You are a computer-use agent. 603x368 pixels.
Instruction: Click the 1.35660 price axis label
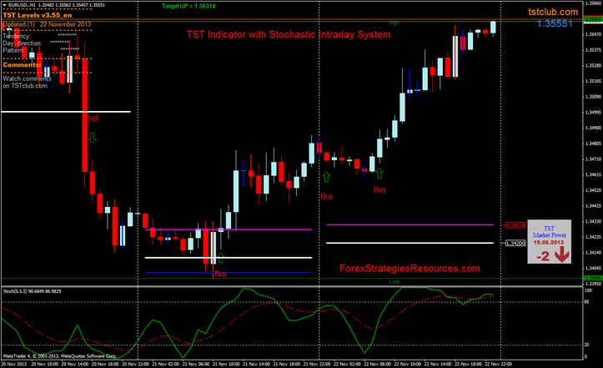(593, 3)
